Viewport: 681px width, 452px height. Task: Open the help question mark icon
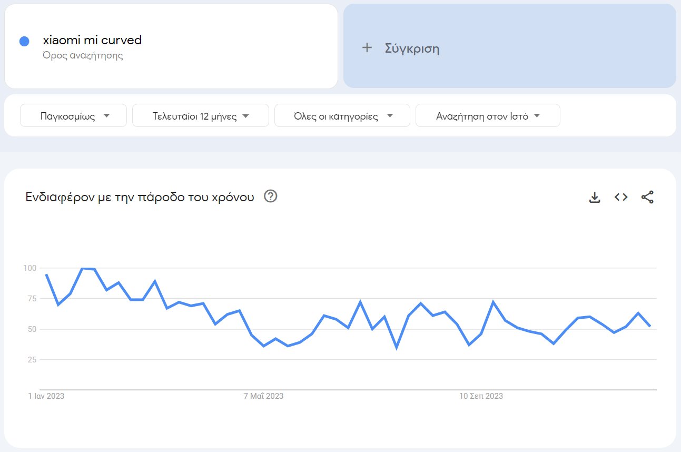click(271, 197)
